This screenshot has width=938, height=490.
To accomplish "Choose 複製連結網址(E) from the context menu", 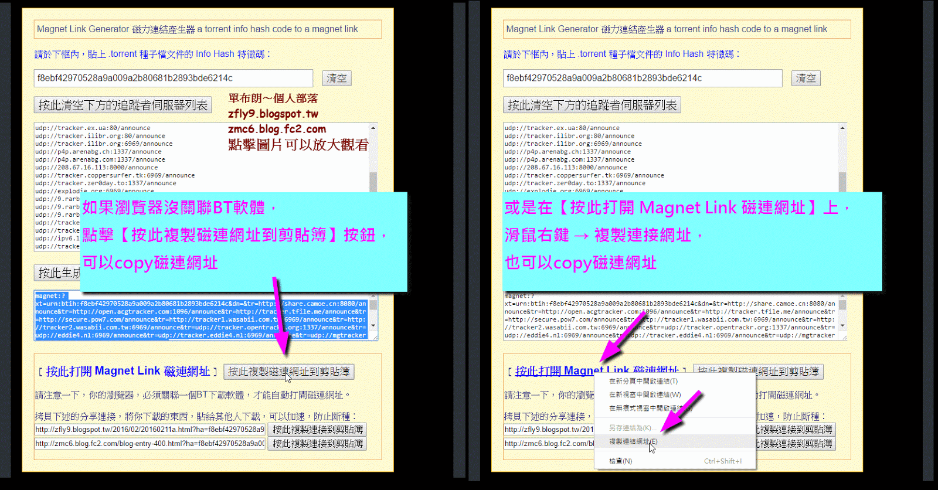I will click(x=675, y=441).
